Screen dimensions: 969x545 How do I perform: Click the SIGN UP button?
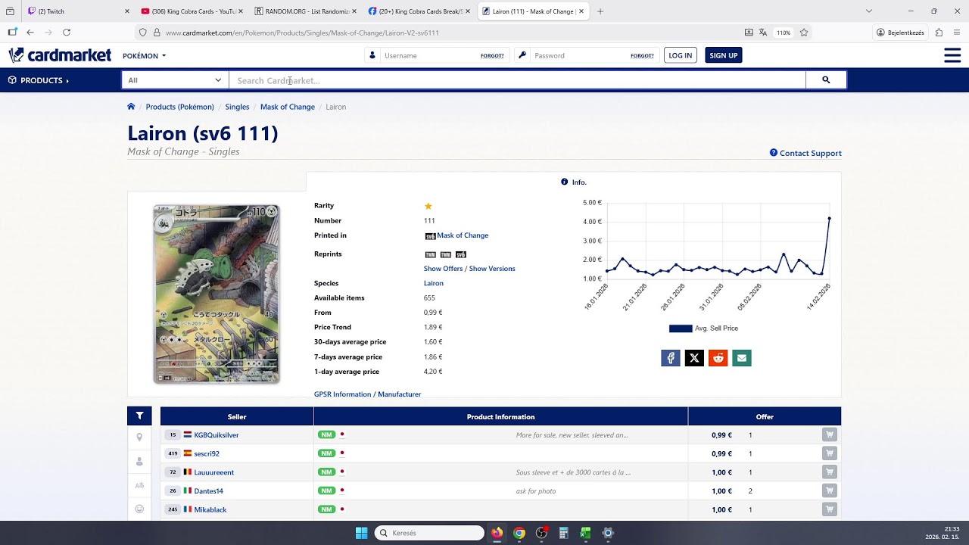(x=723, y=55)
